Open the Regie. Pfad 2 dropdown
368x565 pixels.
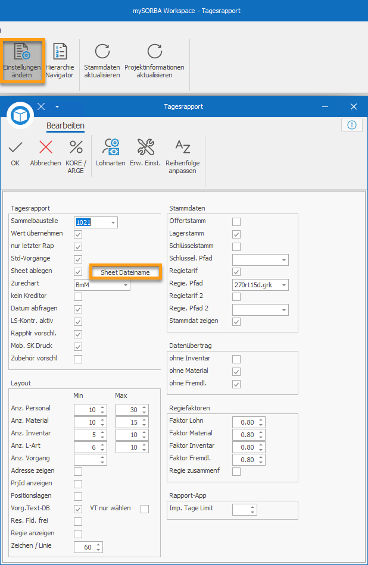tap(284, 310)
